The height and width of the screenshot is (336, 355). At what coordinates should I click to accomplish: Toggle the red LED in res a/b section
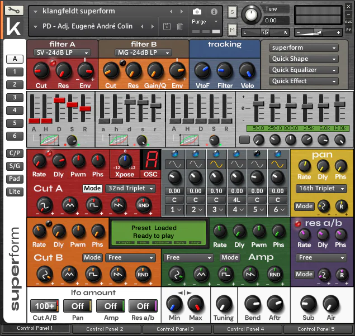point(298,223)
